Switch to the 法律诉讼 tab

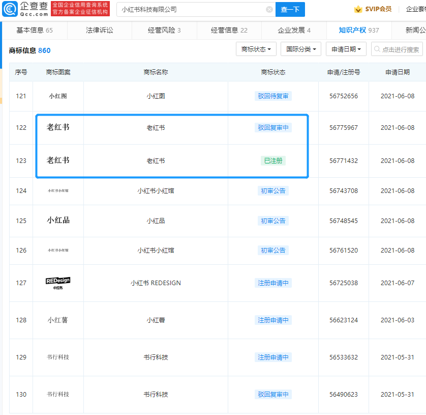(100, 30)
